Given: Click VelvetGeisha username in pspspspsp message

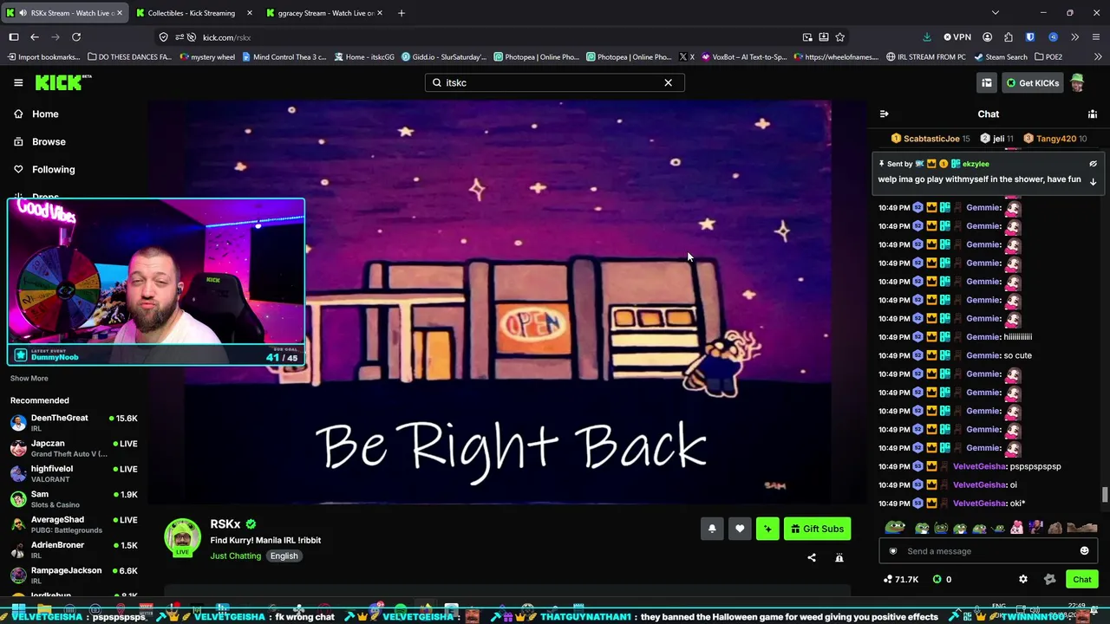Looking at the screenshot, I should click(980, 466).
